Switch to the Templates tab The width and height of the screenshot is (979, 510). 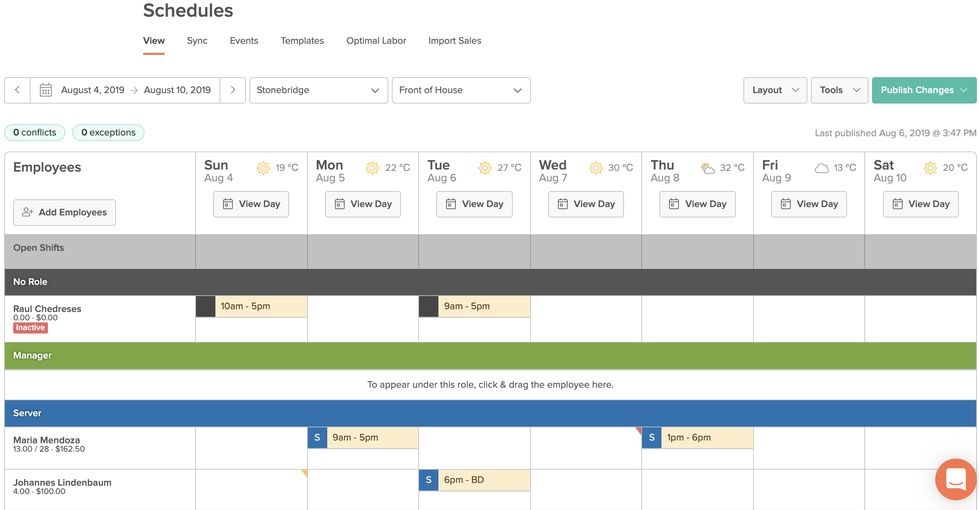click(302, 41)
